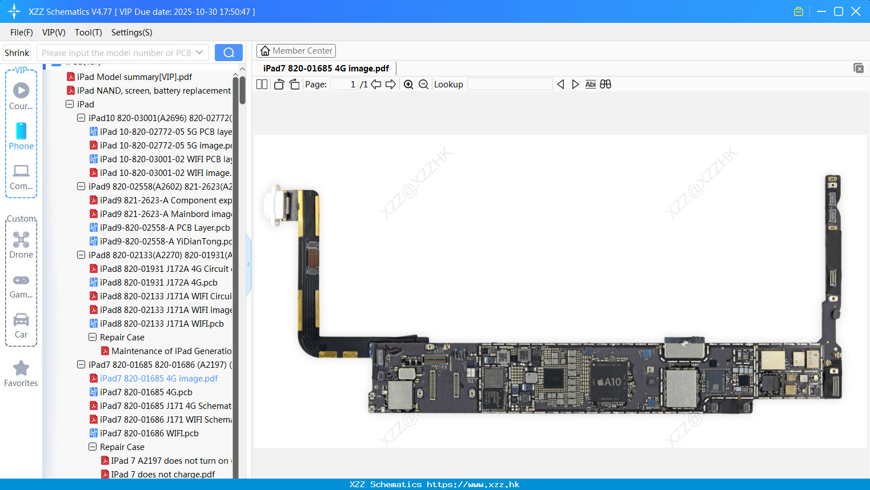The image size is (870, 490).
Task: Click the binoculars search icon
Action: point(606,85)
